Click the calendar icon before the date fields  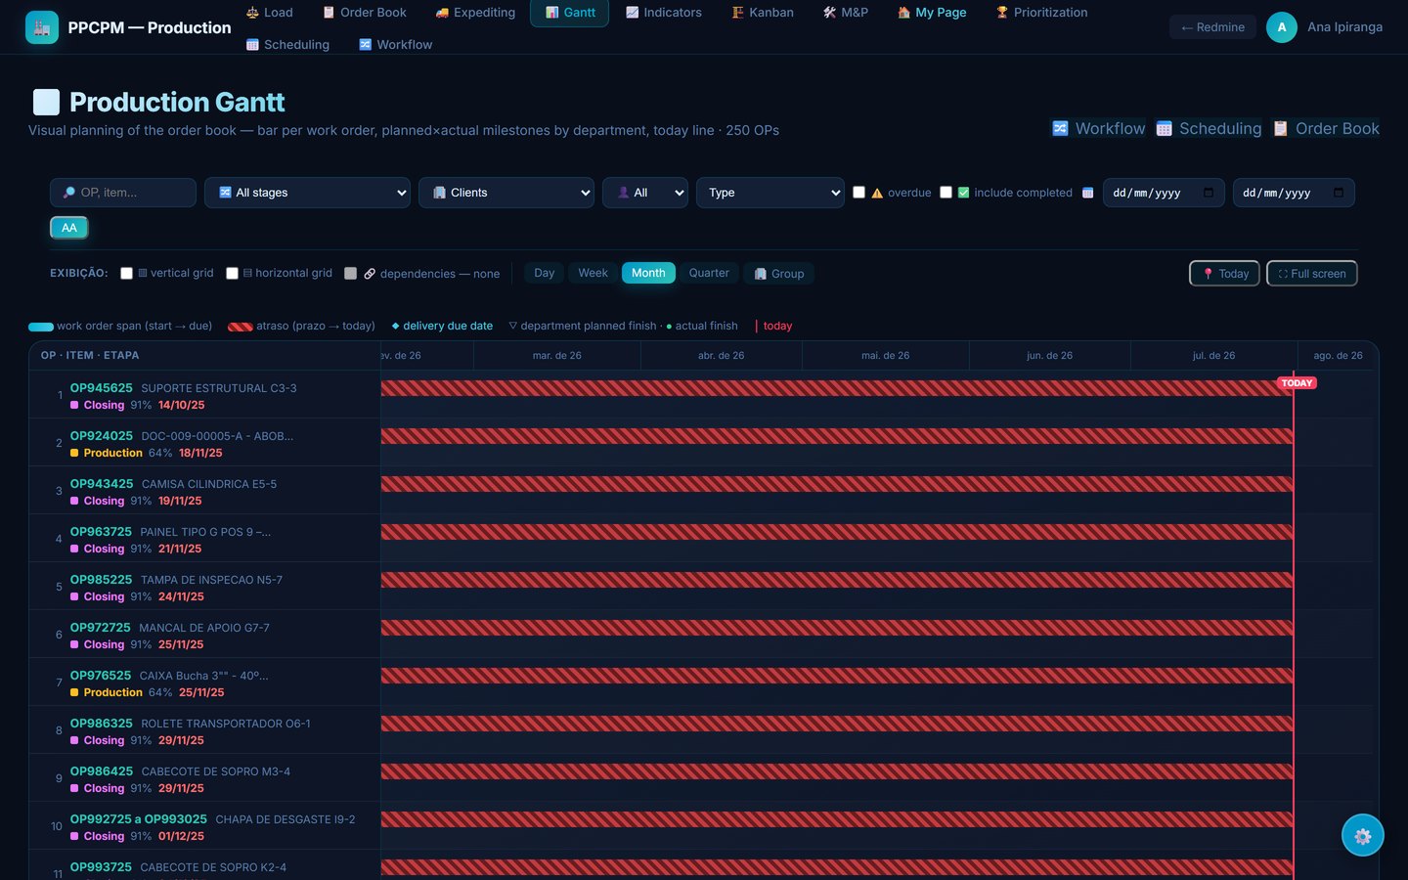coord(1088,193)
